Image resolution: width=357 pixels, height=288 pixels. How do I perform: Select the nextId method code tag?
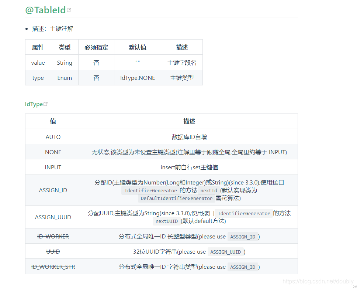coord(208,190)
